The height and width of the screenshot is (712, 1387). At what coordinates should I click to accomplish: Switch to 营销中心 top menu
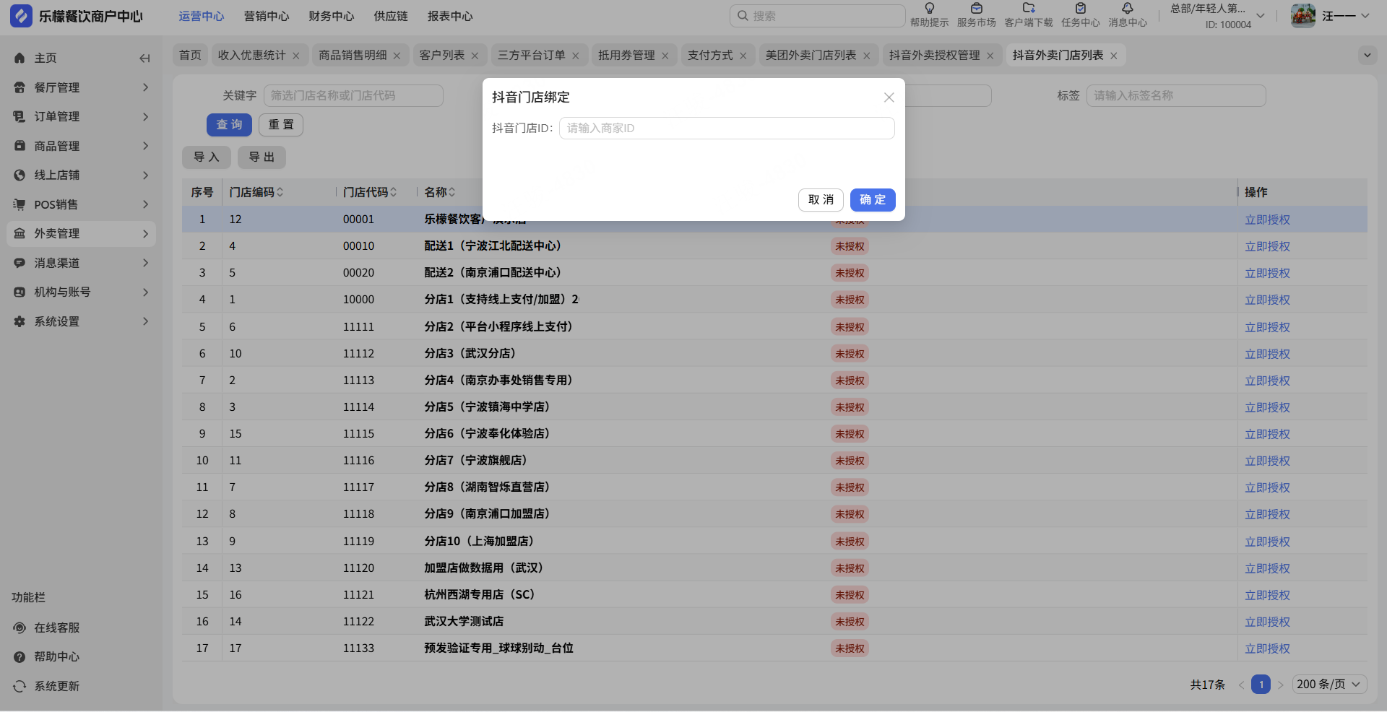click(267, 17)
